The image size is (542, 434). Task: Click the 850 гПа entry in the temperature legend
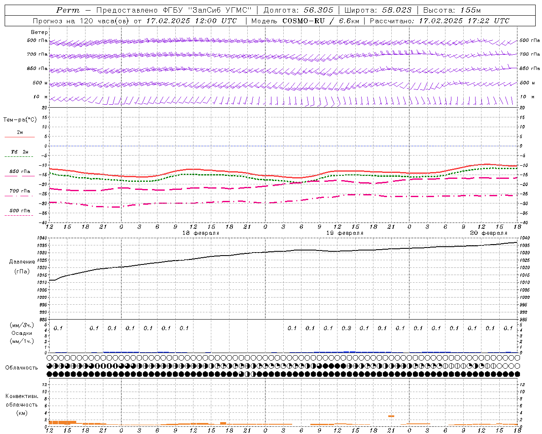[x=19, y=172]
